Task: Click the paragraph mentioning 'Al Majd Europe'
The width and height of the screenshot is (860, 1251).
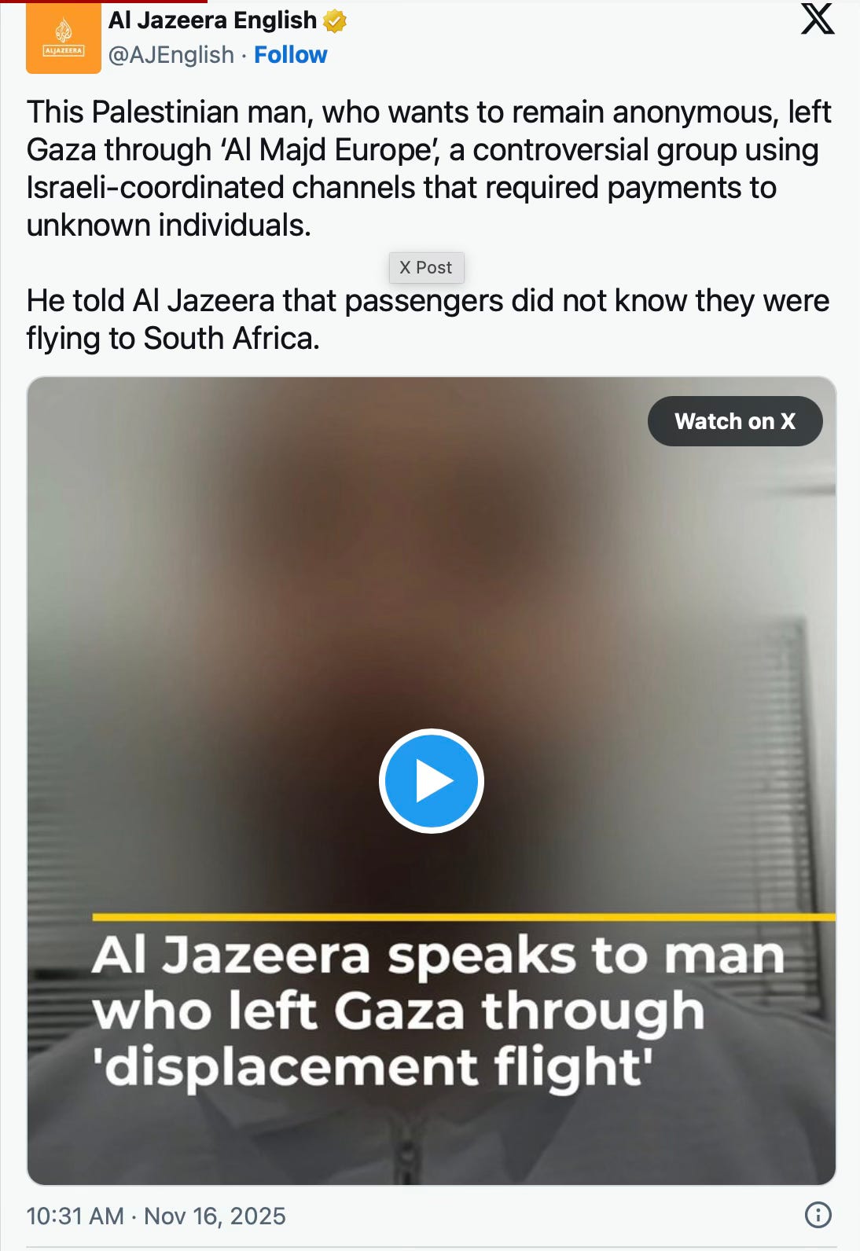Action: (428, 168)
